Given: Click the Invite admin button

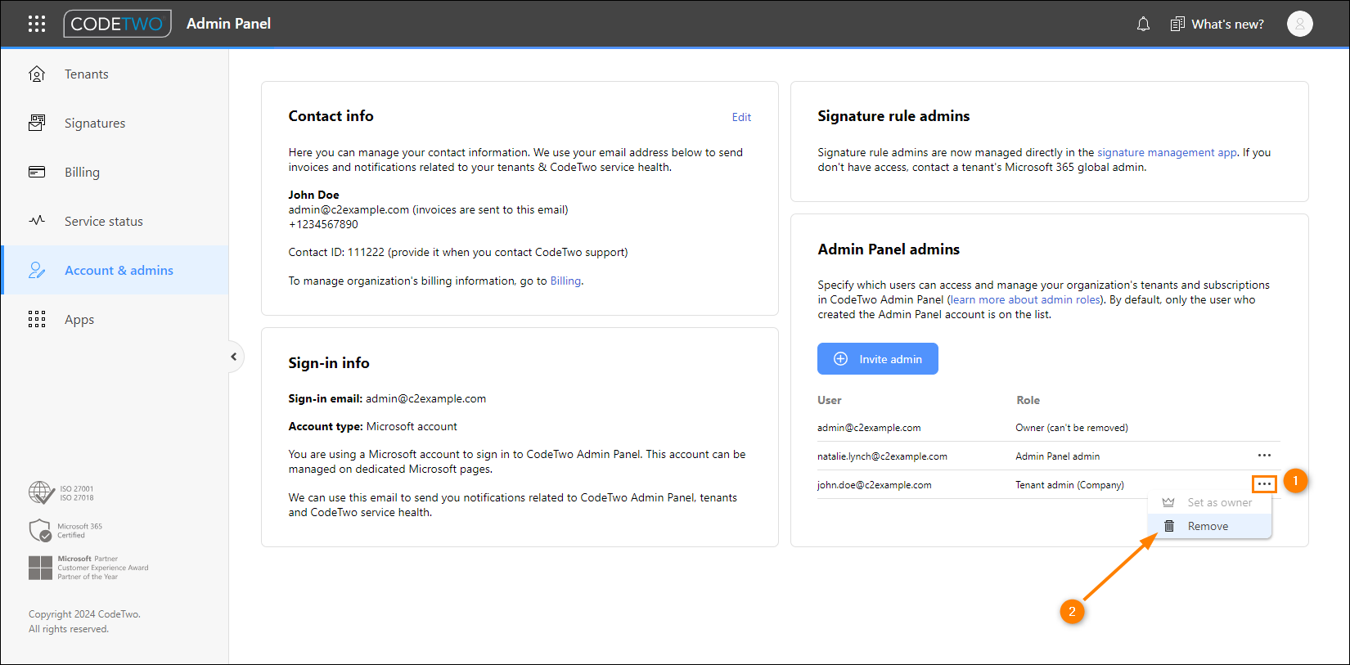Looking at the screenshot, I should [x=878, y=359].
